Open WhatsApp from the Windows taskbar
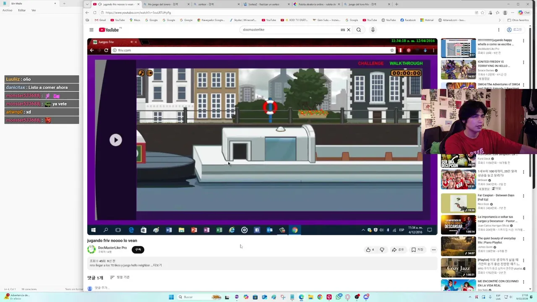537x302 pixels. (x=339, y=297)
